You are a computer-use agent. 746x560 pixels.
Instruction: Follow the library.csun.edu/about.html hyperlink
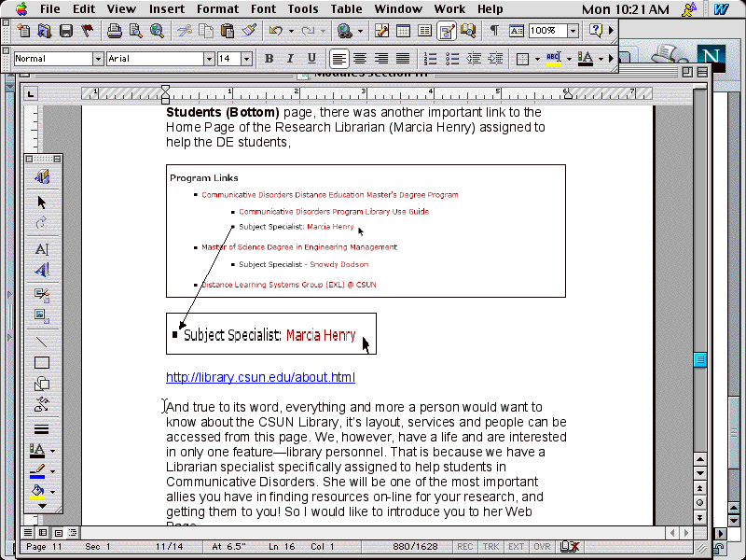tap(261, 377)
